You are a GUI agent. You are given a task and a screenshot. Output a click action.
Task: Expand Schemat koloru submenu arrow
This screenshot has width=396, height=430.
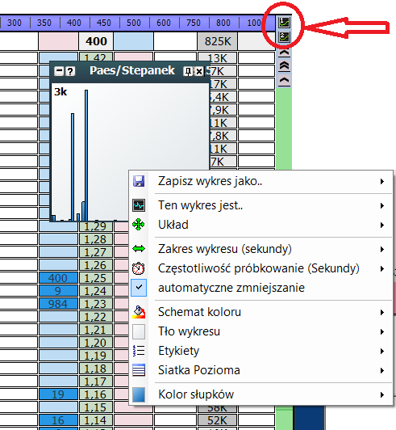click(382, 312)
